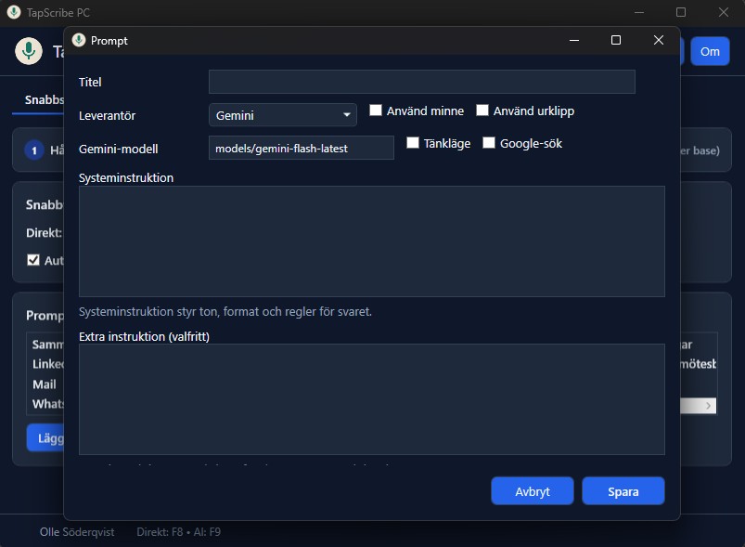Open the Om button in main window
745x547 pixels.
(710, 51)
